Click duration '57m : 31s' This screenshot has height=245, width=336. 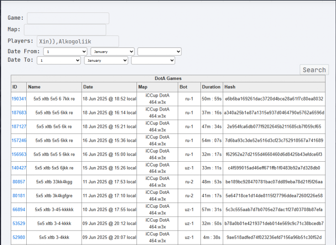[x=212, y=210]
